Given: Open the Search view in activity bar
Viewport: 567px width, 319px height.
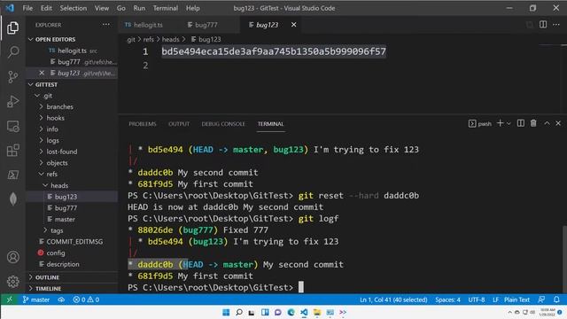Looking at the screenshot, I should pos(13,51).
